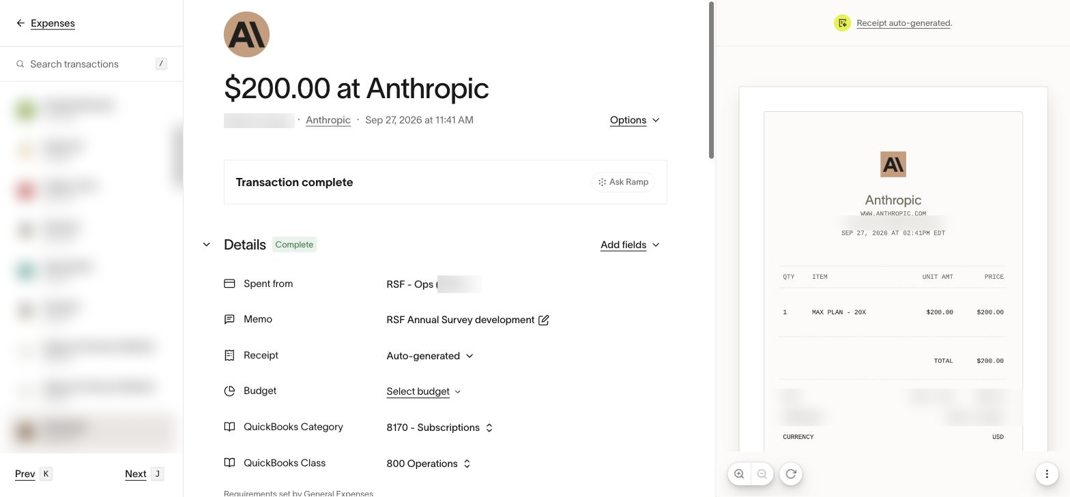
Task: Focus the Search transactions field
Action: [91, 64]
